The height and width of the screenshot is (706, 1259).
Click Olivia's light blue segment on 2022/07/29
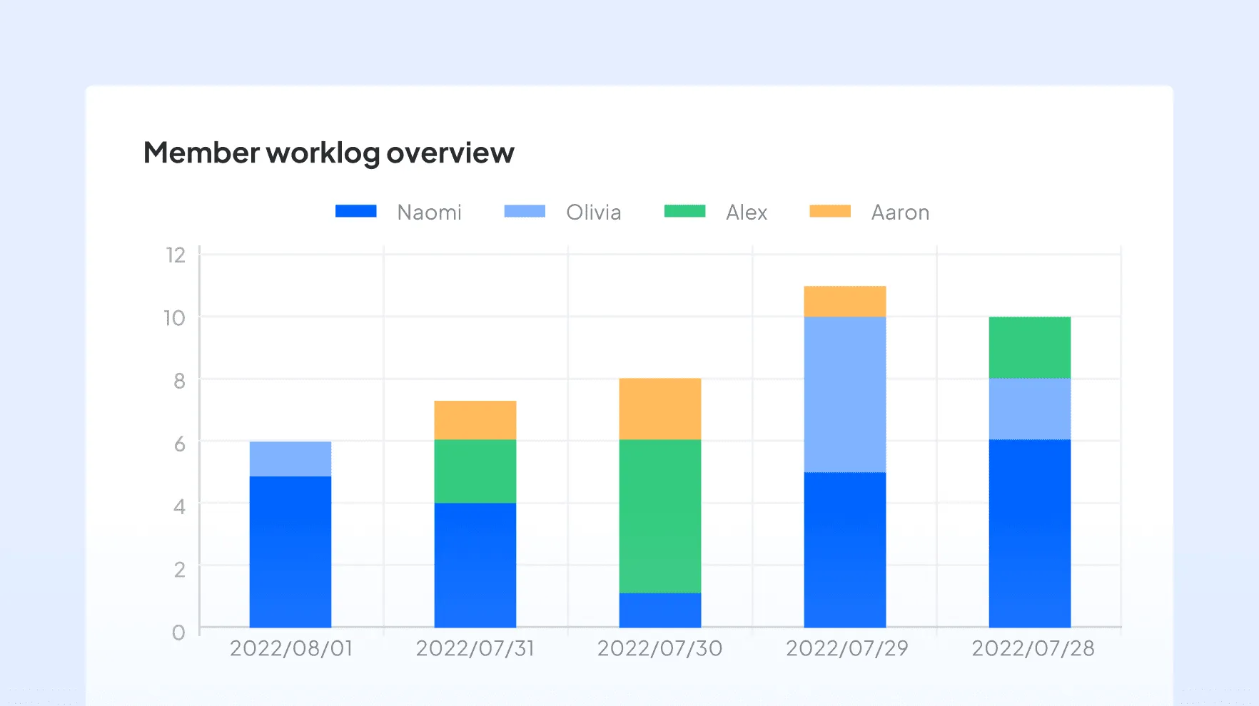point(844,394)
